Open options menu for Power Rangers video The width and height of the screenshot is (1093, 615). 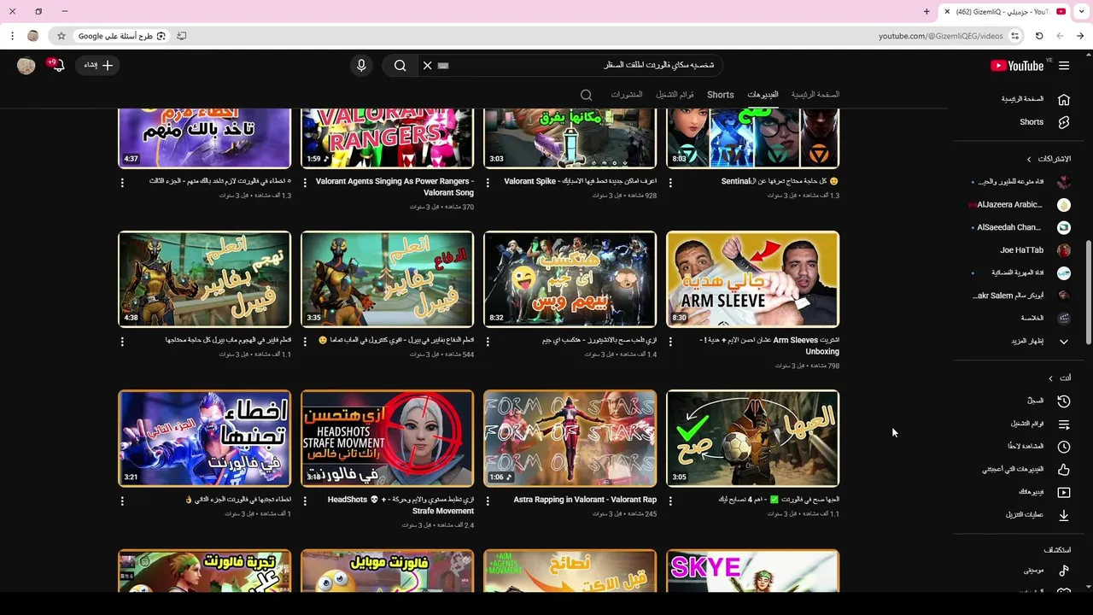[305, 183]
